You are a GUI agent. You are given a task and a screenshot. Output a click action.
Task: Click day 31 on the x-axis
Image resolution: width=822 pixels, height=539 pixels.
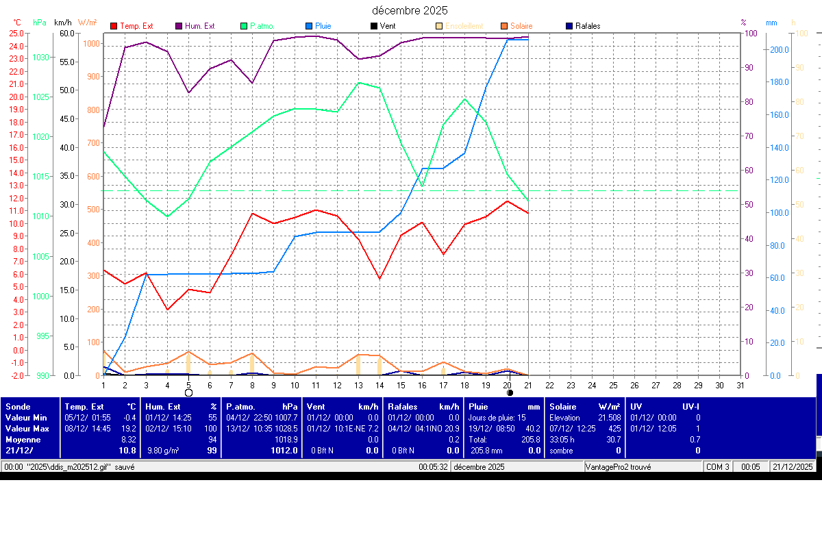(740, 386)
